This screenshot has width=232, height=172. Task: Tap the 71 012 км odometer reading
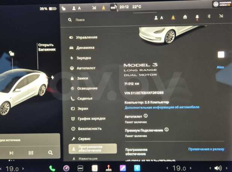click(132, 84)
